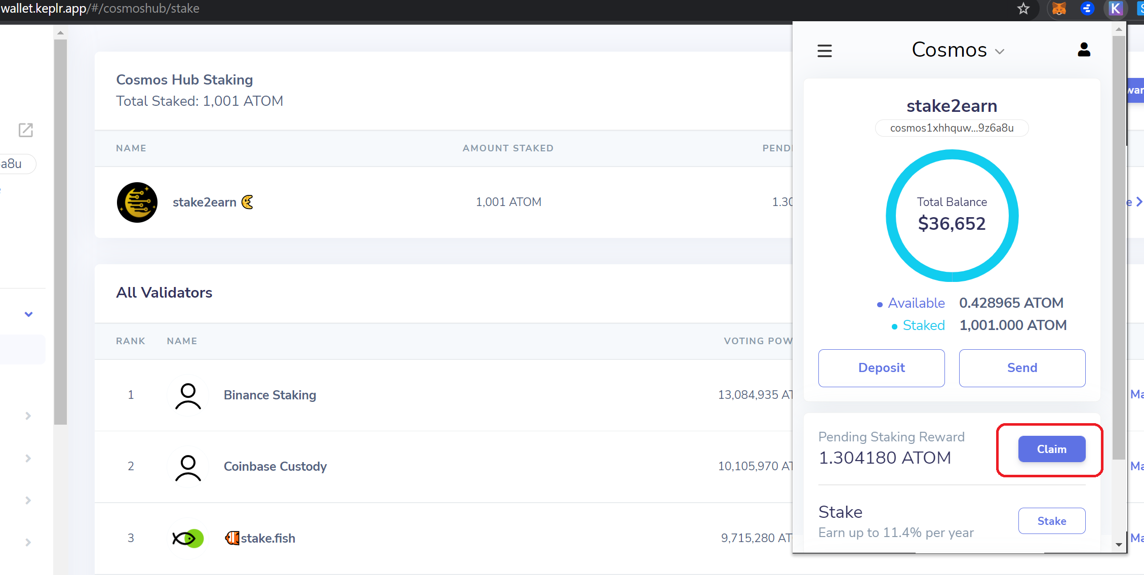Click the stake.fish green fish logo
1144x575 pixels.
(x=188, y=538)
